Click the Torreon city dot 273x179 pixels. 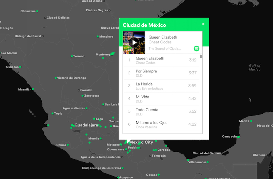pyautogui.click(x=72, y=56)
